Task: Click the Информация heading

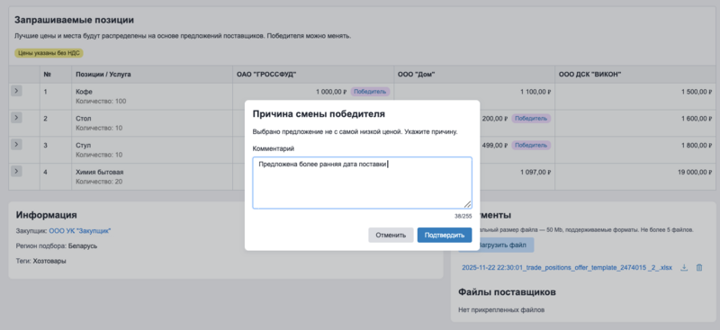Action: [47, 215]
